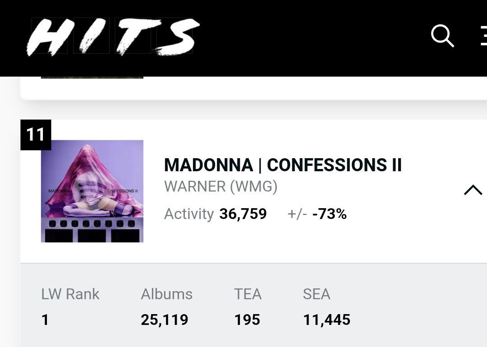This screenshot has width=487, height=347.
Task: Click the SEA column label
Action: 317,294
